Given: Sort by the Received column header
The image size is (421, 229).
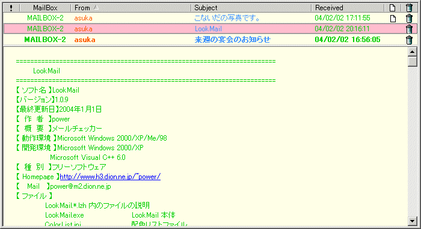Looking at the screenshot, I should coord(348,8).
